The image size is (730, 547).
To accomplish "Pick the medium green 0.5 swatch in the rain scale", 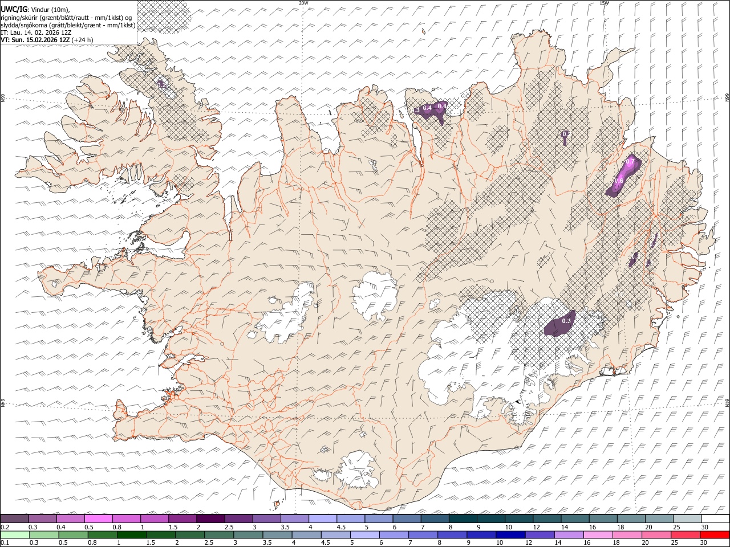I will (74, 534).
